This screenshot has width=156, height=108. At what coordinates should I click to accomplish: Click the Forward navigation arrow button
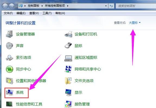pyautogui.click(x=12, y=6)
